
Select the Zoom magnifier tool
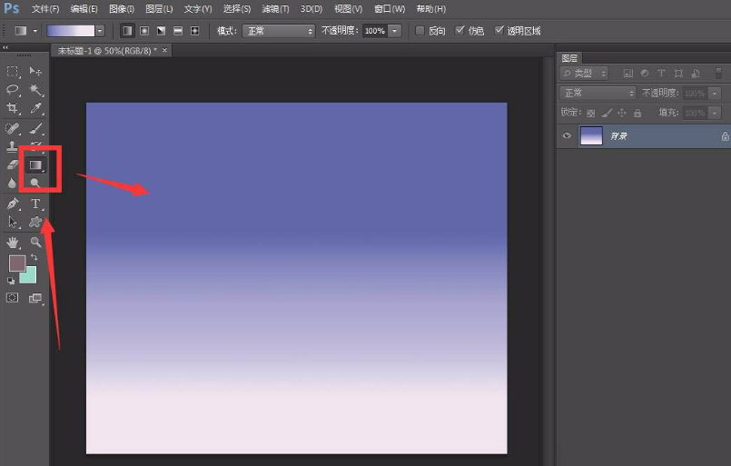click(36, 243)
